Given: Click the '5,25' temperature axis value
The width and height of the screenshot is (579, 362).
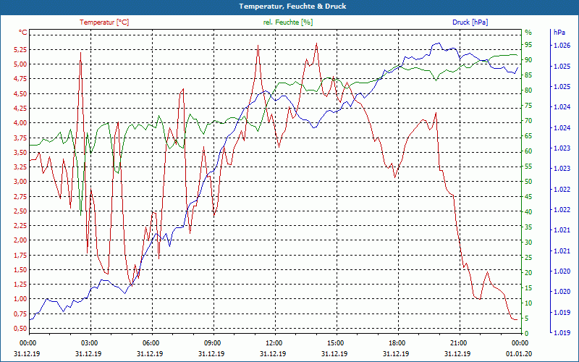Looking at the screenshot, I should (20, 49).
